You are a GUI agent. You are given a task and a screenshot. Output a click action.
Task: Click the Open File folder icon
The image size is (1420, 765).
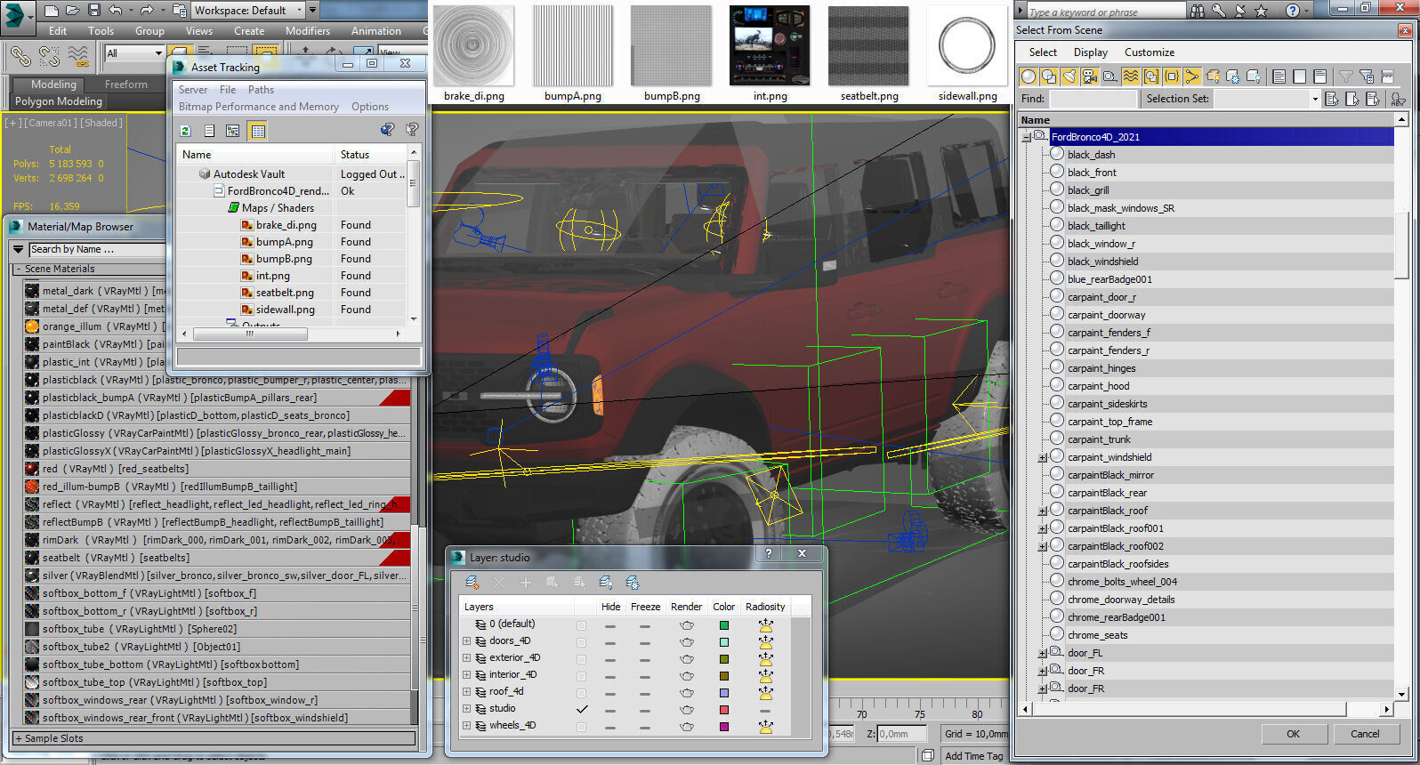[73, 11]
